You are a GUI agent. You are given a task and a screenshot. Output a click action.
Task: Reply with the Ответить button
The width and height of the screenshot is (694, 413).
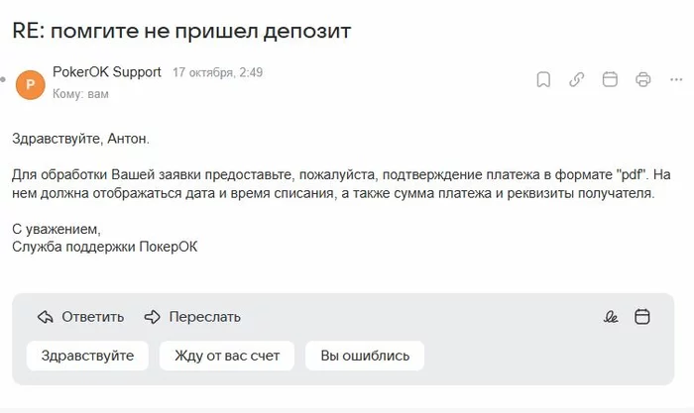pos(81,317)
